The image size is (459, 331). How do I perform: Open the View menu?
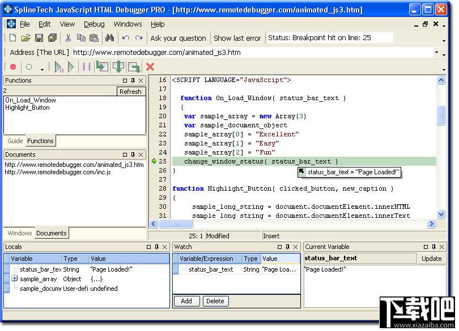click(x=67, y=24)
